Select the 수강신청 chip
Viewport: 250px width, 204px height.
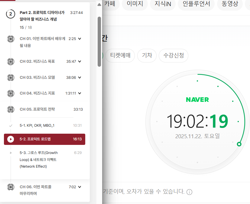(x=174, y=55)
